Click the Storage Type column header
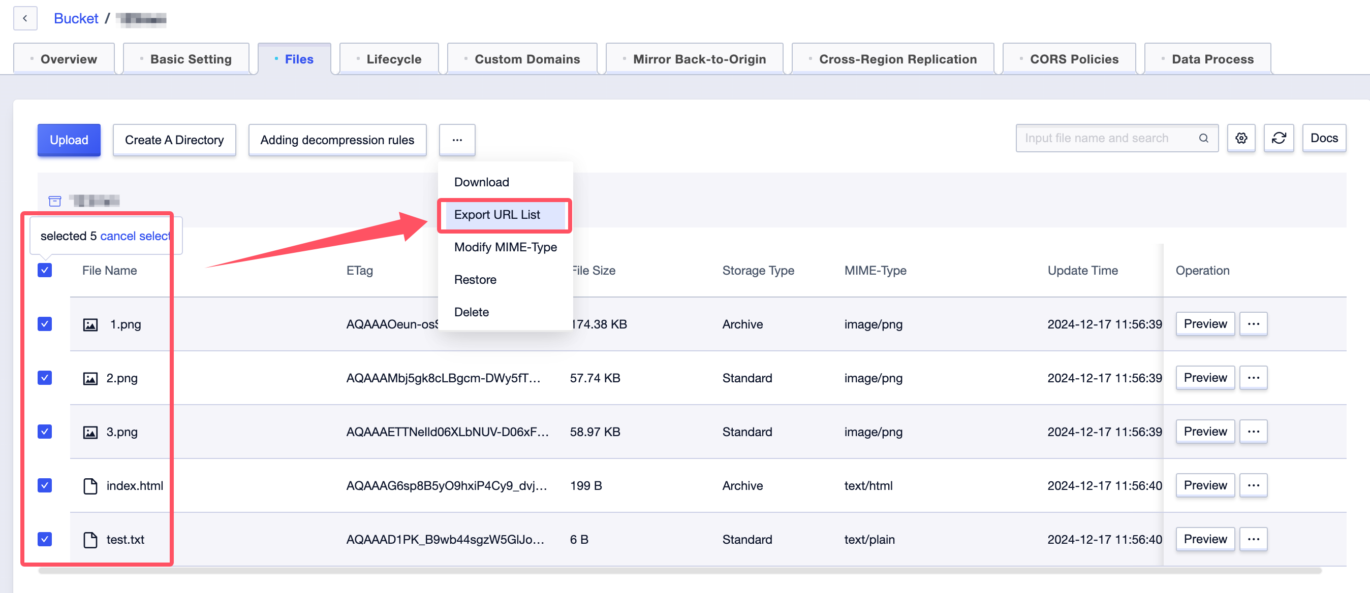Viewport: 1370px width, 593px height. point(758,271)
